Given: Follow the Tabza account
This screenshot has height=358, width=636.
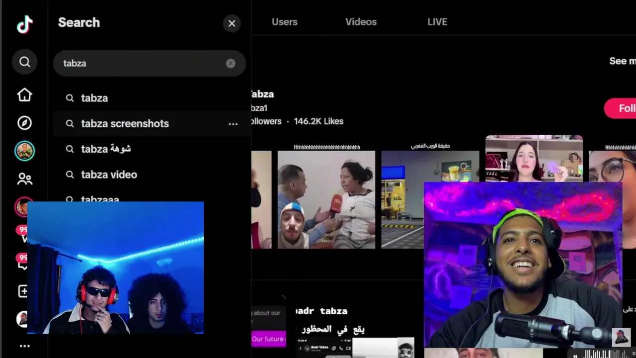Looking at the screenshot, I should coord(621,108).
